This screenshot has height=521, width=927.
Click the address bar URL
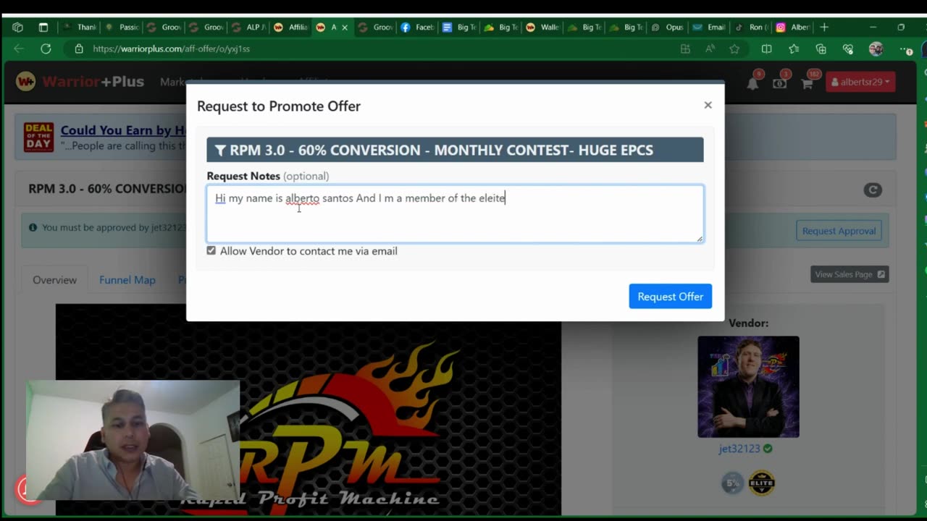point(171,48)
